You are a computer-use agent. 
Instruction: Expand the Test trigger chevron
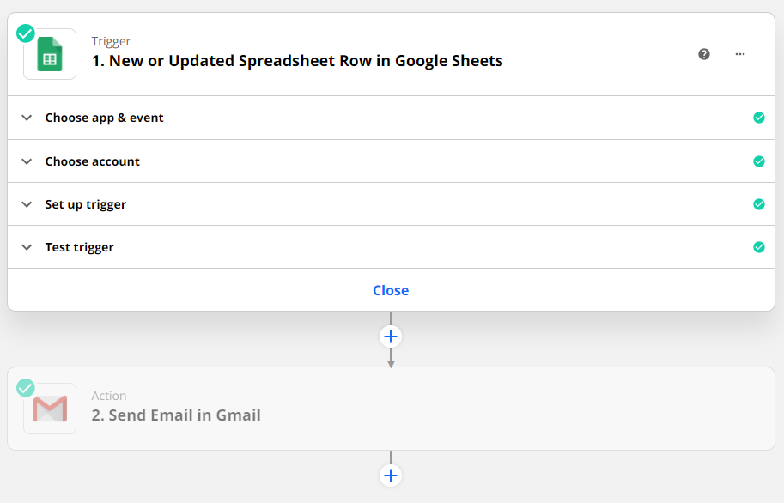[x=27, y=247]
